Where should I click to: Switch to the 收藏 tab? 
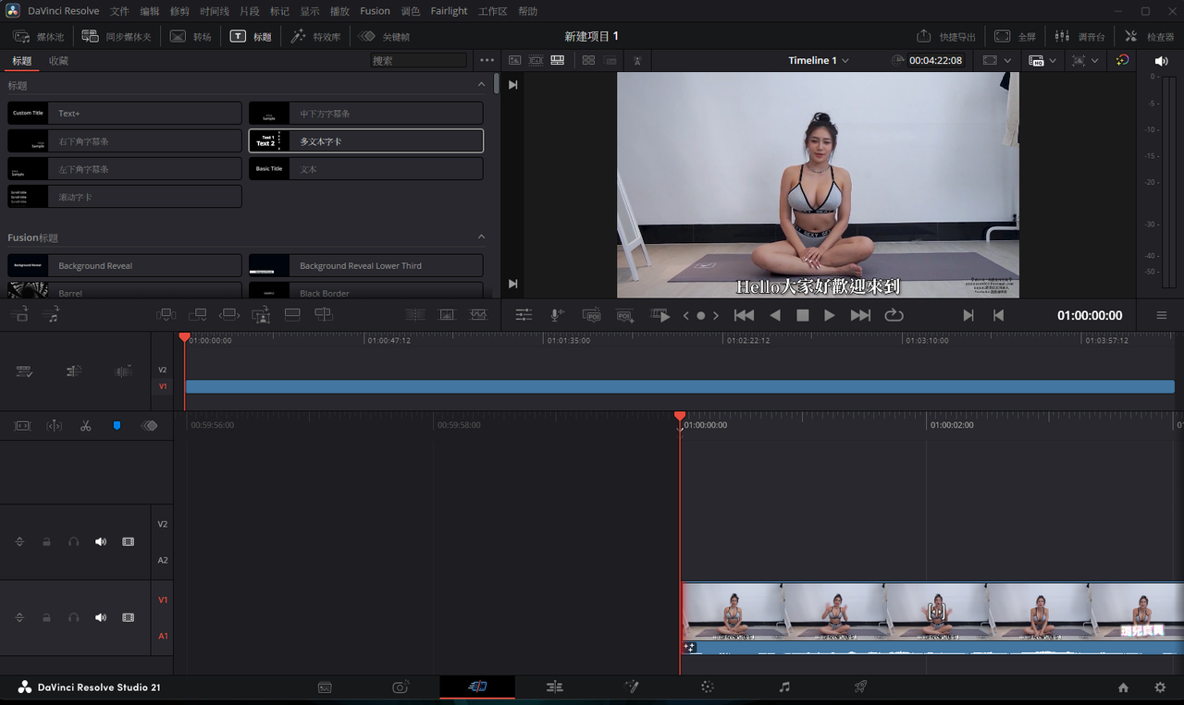(x=58, y=61)
